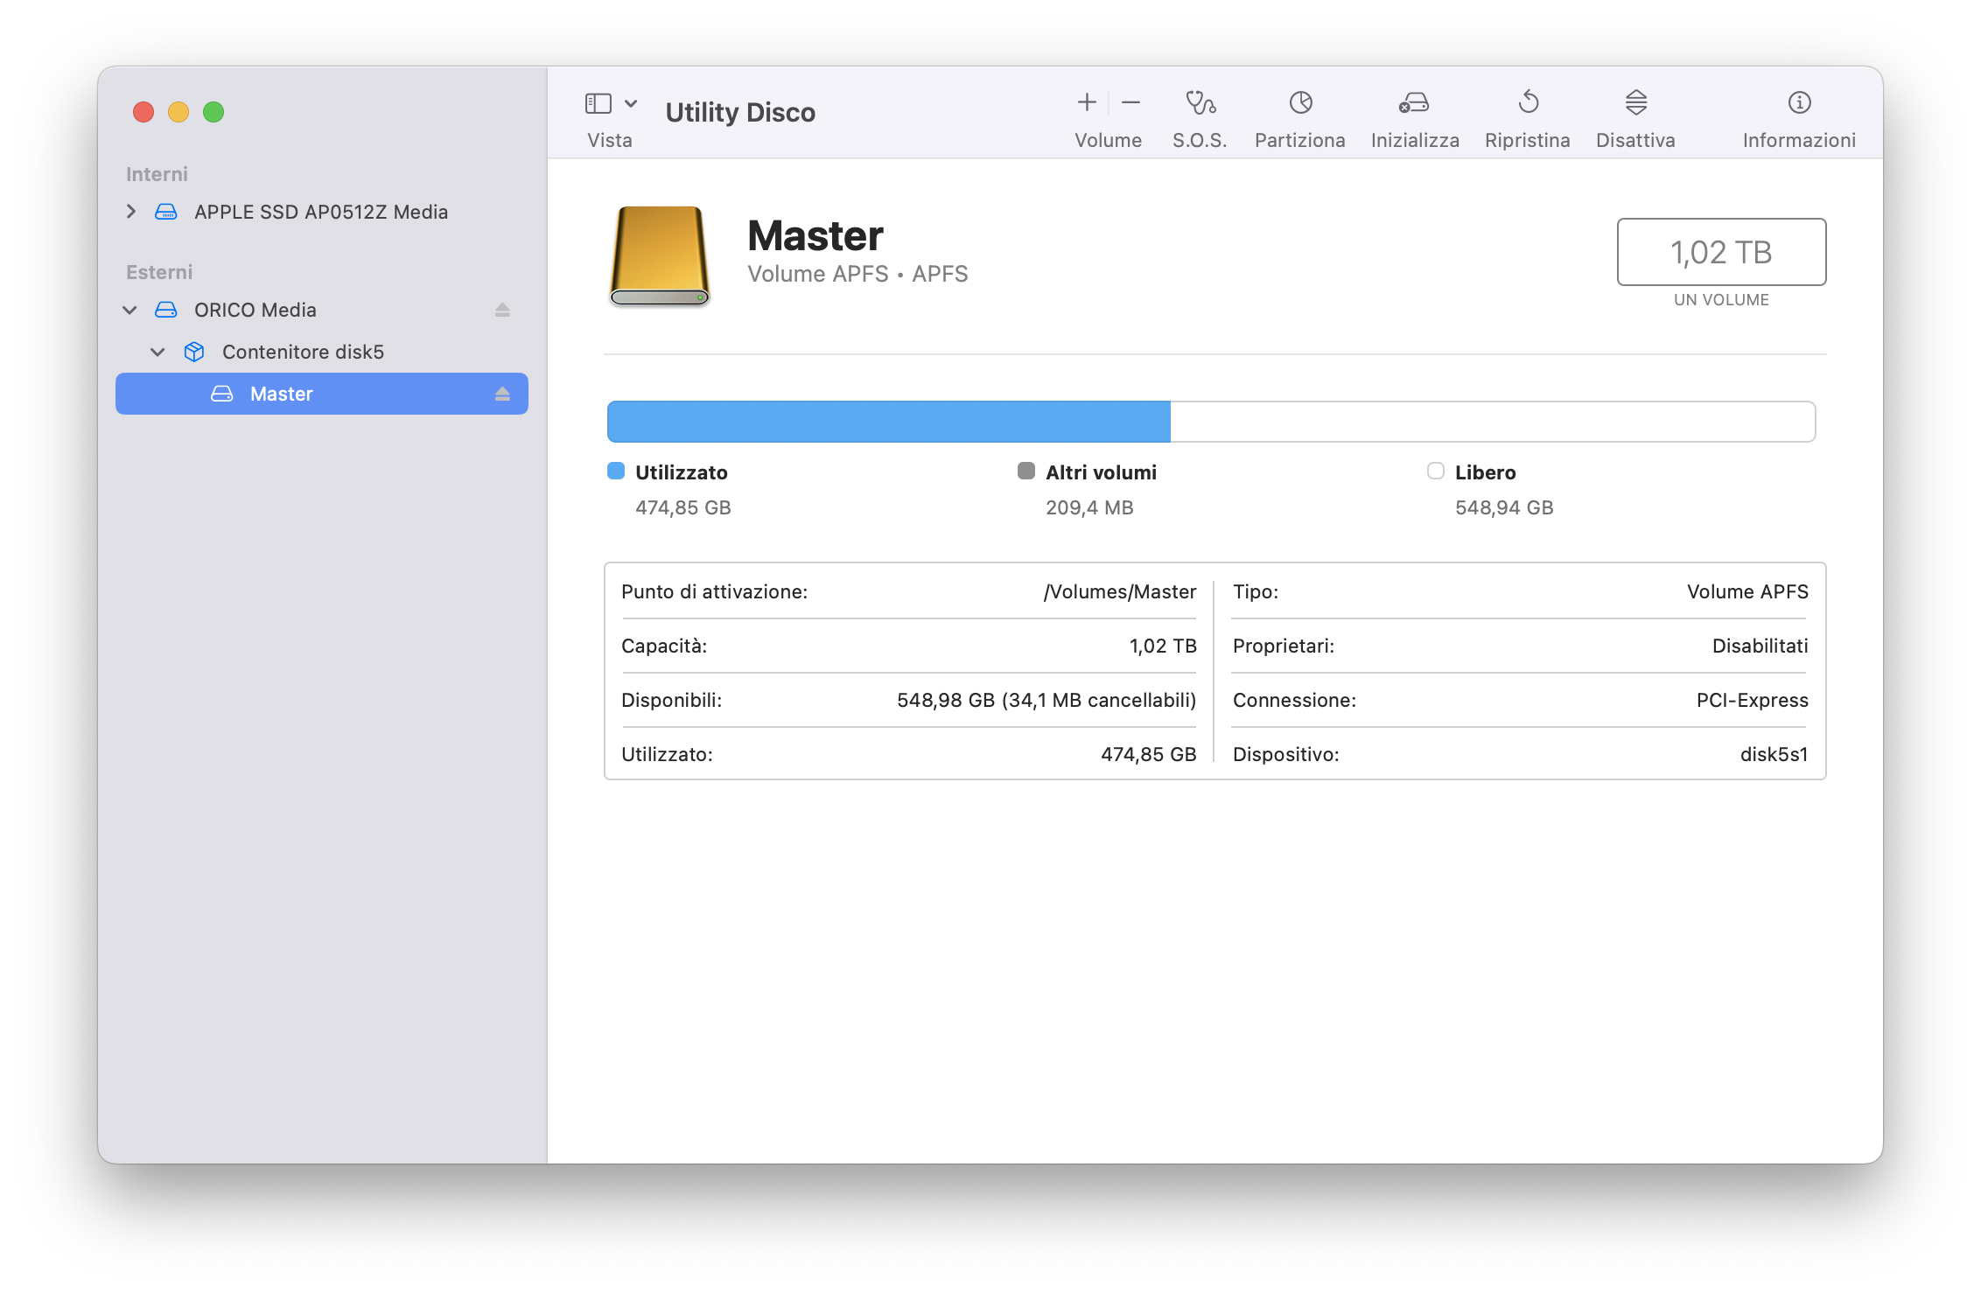Screen dimensions: 1981x1293
Task: Click the S.O.S. first aid icon
Action: [x=1200, y=103]
